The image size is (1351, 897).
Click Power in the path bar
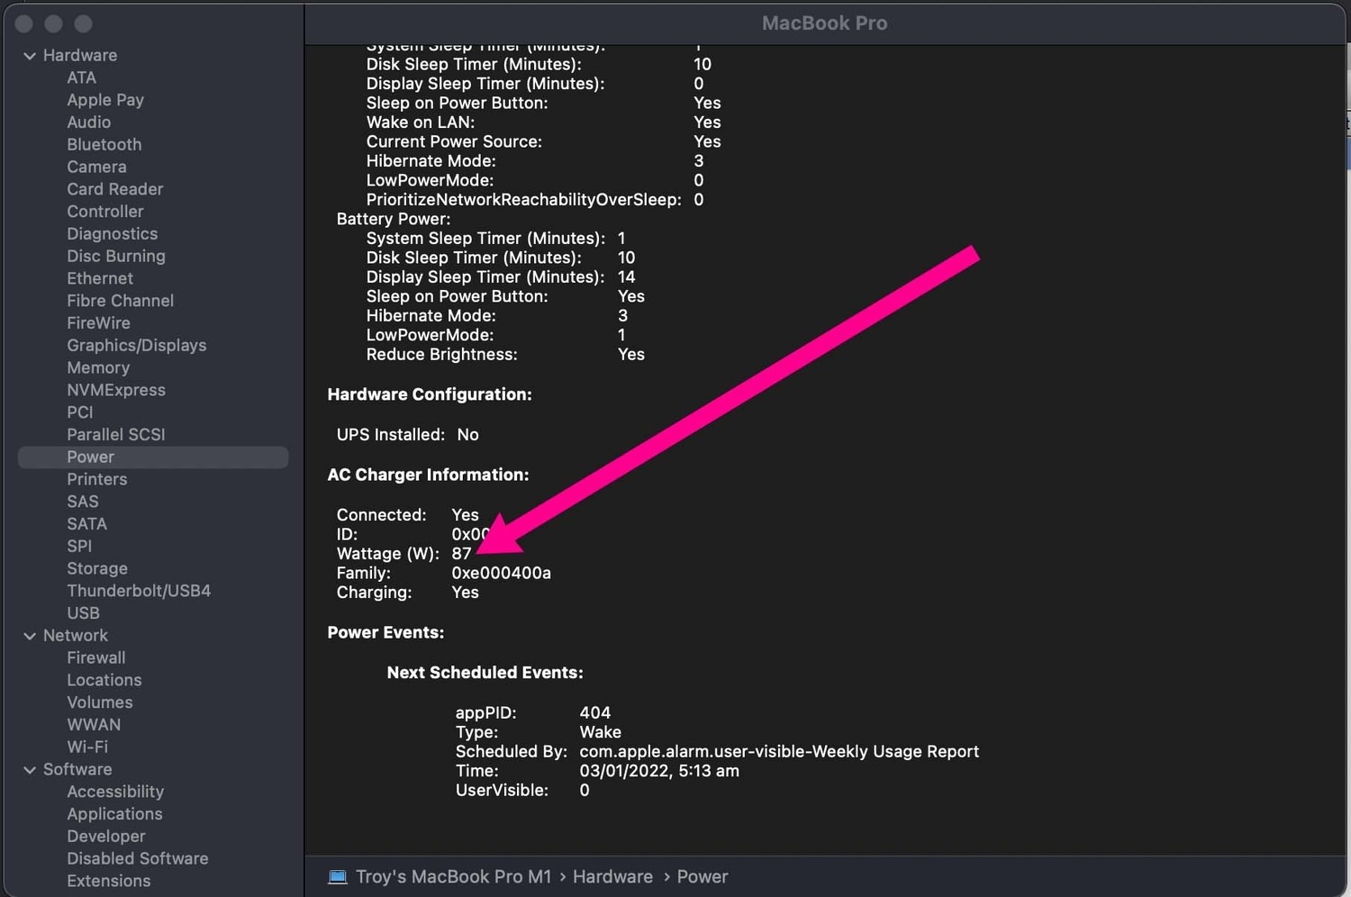702,877
